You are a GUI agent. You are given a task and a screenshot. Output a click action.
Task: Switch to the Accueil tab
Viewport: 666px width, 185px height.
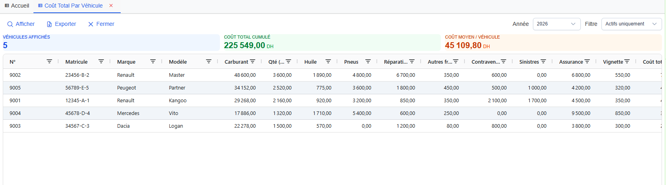(x=17, y=6)
